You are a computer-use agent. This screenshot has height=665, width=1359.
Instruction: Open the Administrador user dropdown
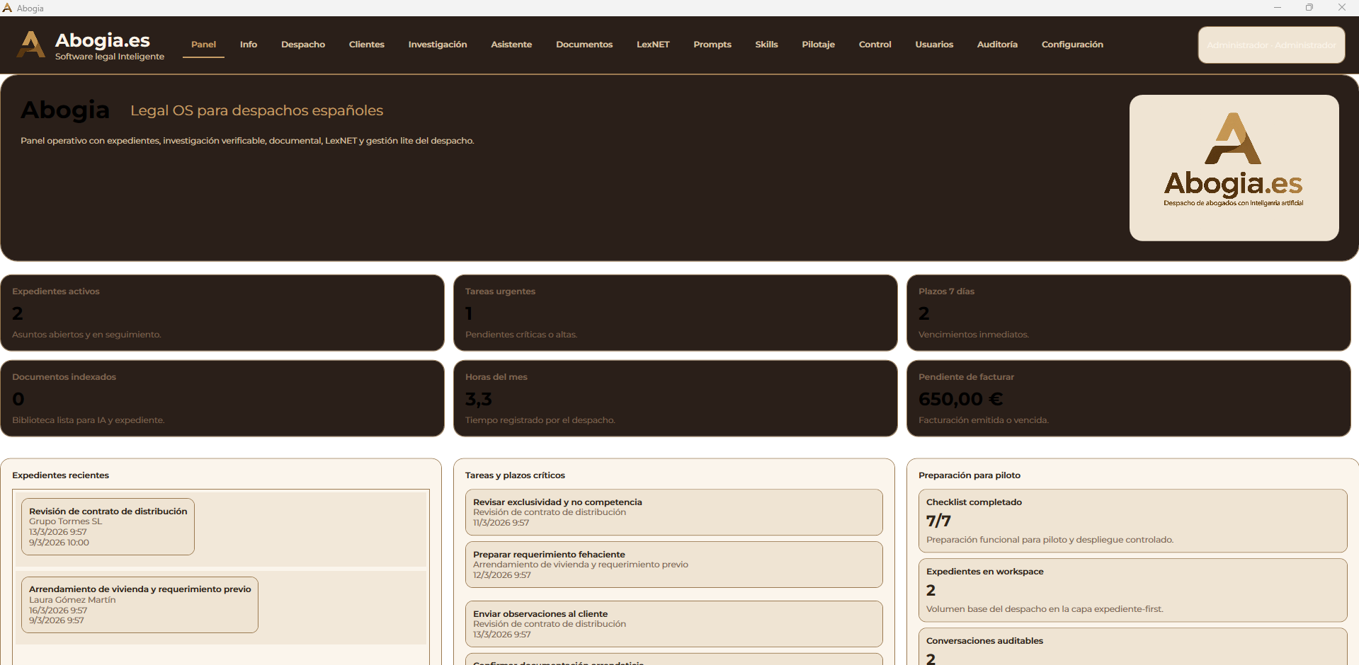click(x=1270, y=45)
